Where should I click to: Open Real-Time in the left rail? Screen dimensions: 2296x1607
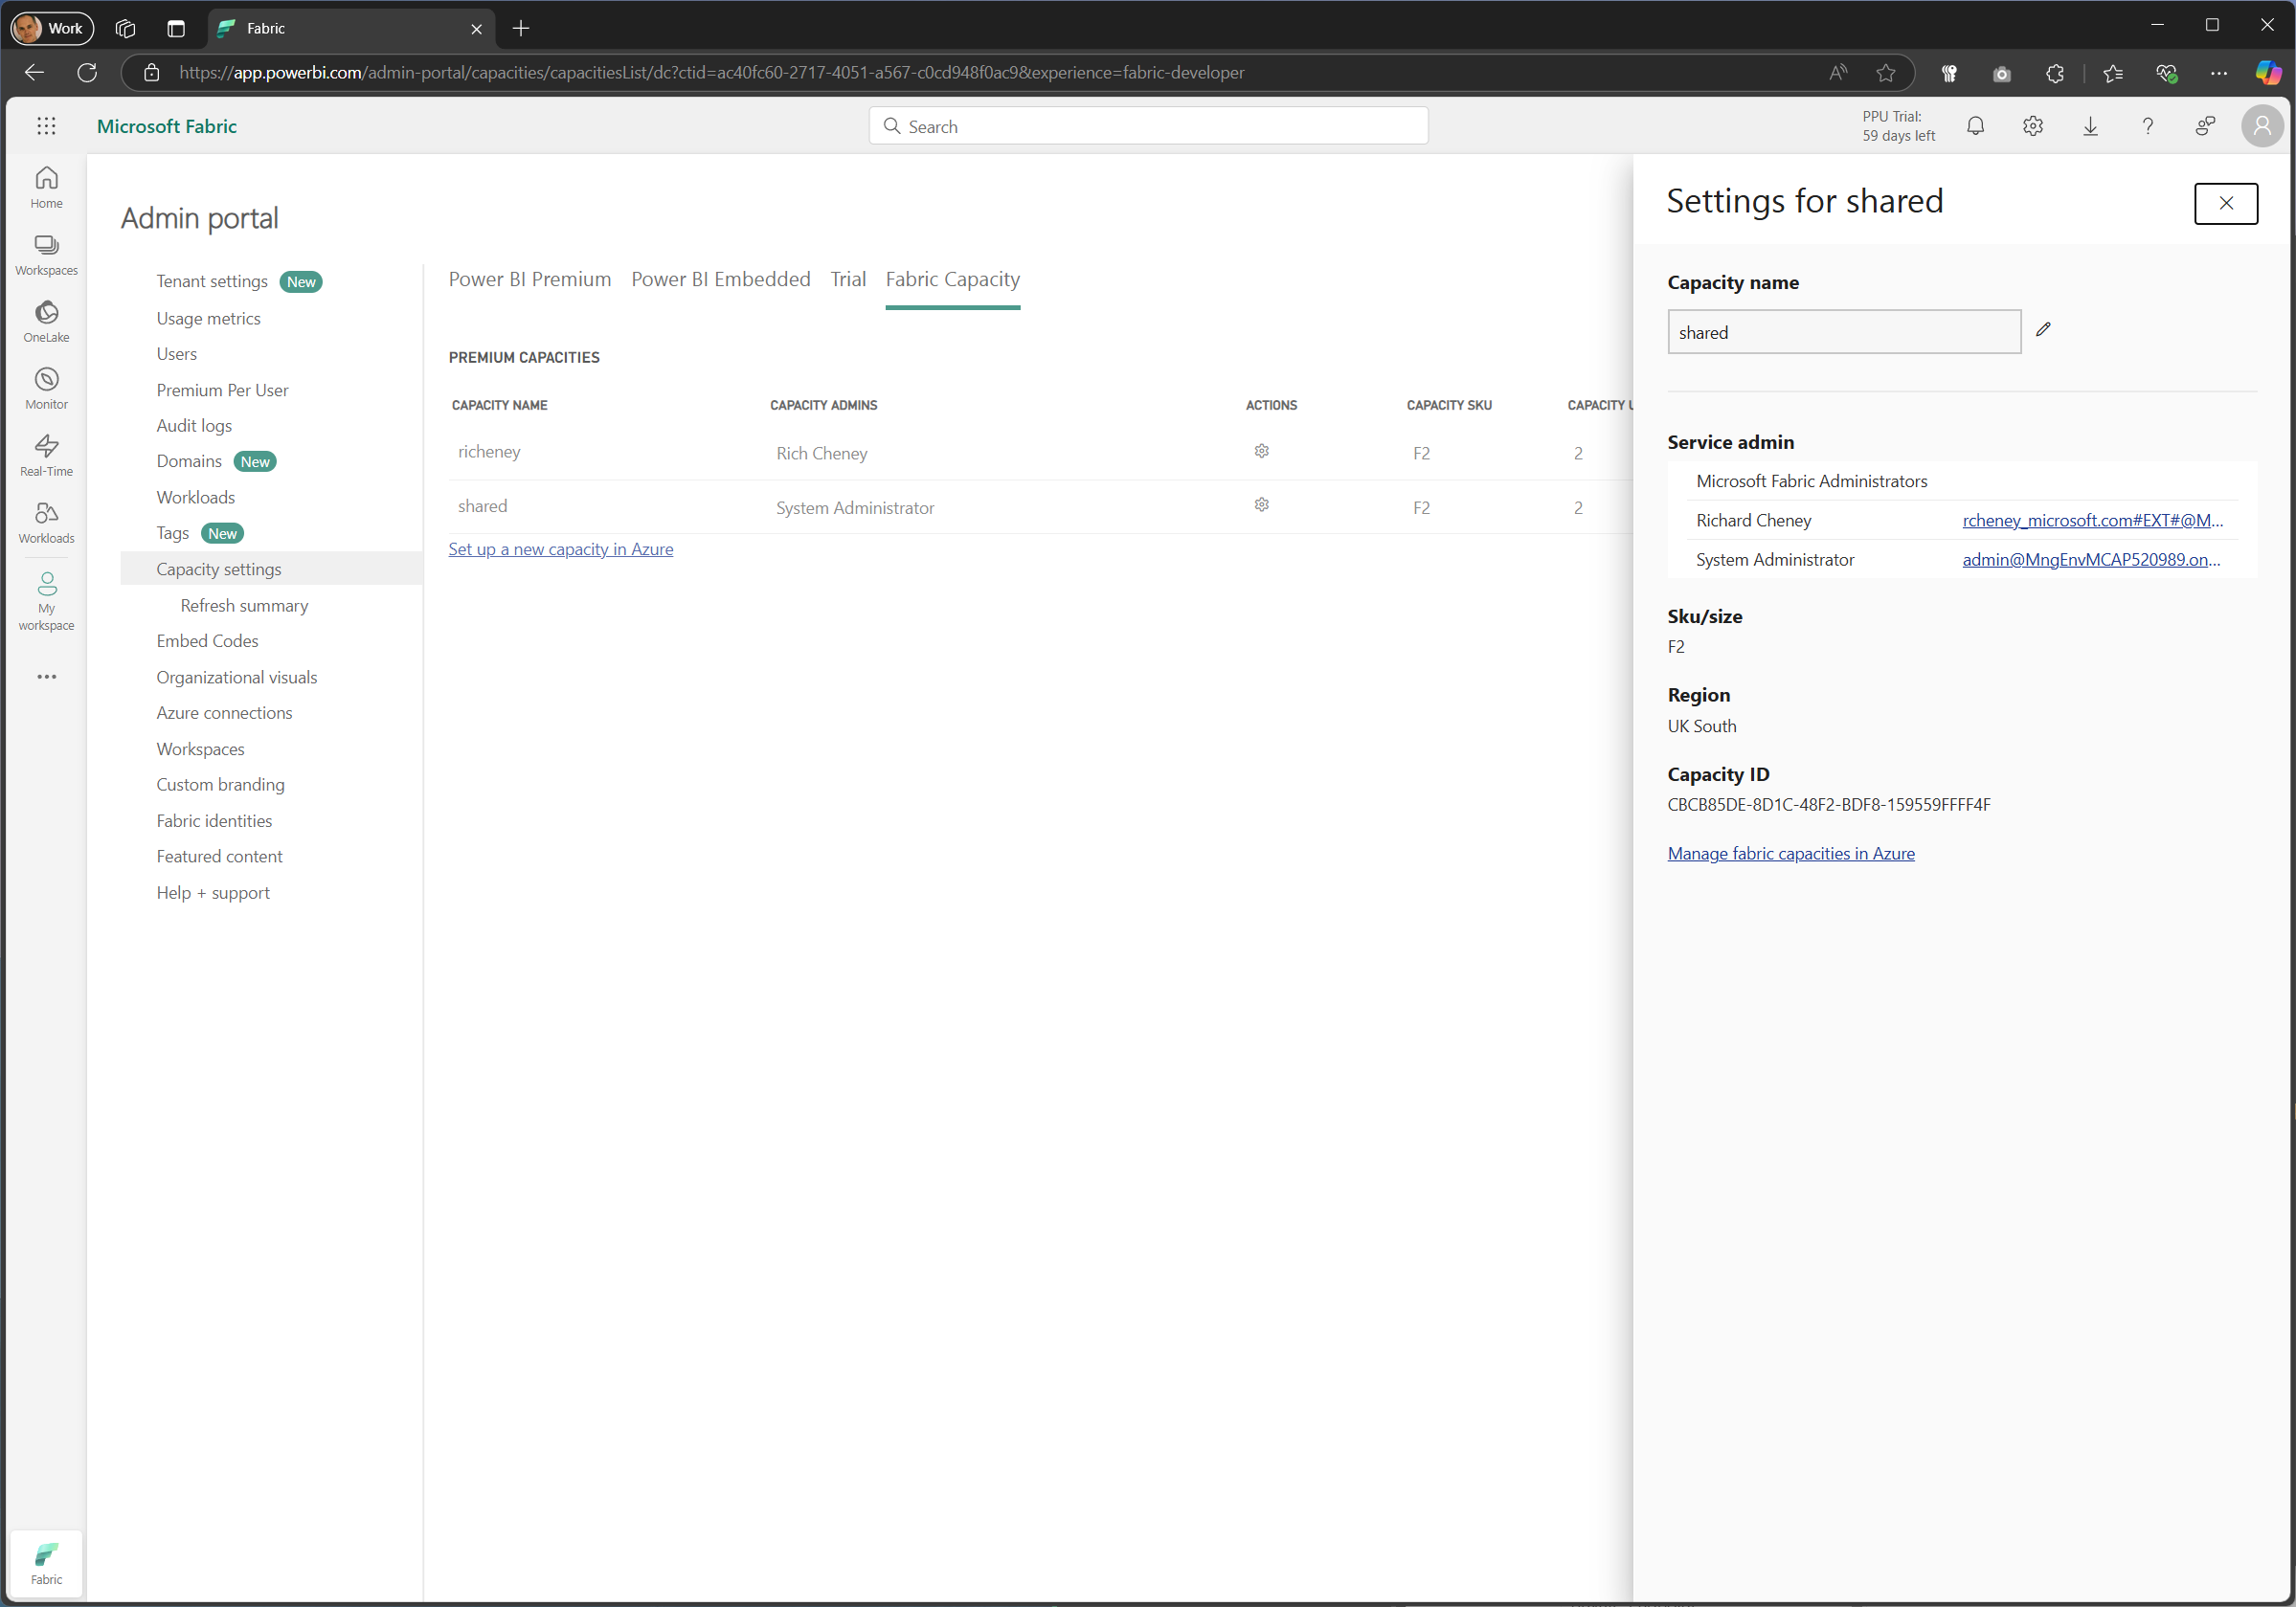(x=46, y=456)
